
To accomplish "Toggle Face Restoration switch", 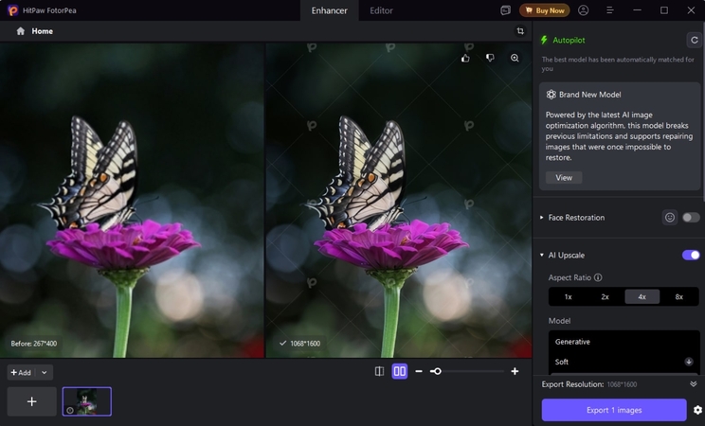I will coord(691,218).
